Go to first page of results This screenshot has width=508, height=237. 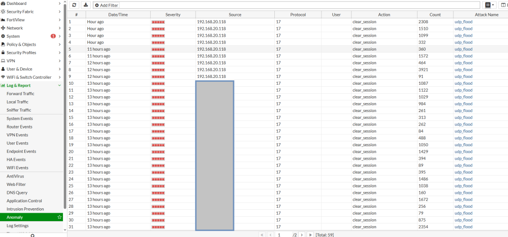pos(262,235)
